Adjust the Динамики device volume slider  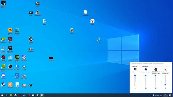(x=135, y=75)
